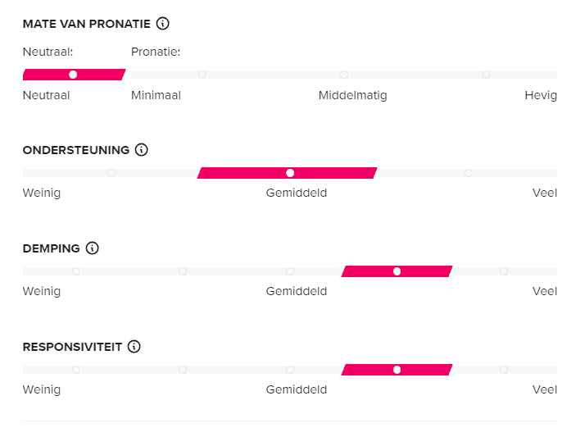Open the Responsiviteit info icon
Image resolution: width=571 pixels, height=446 pixels.
(134, 347)
